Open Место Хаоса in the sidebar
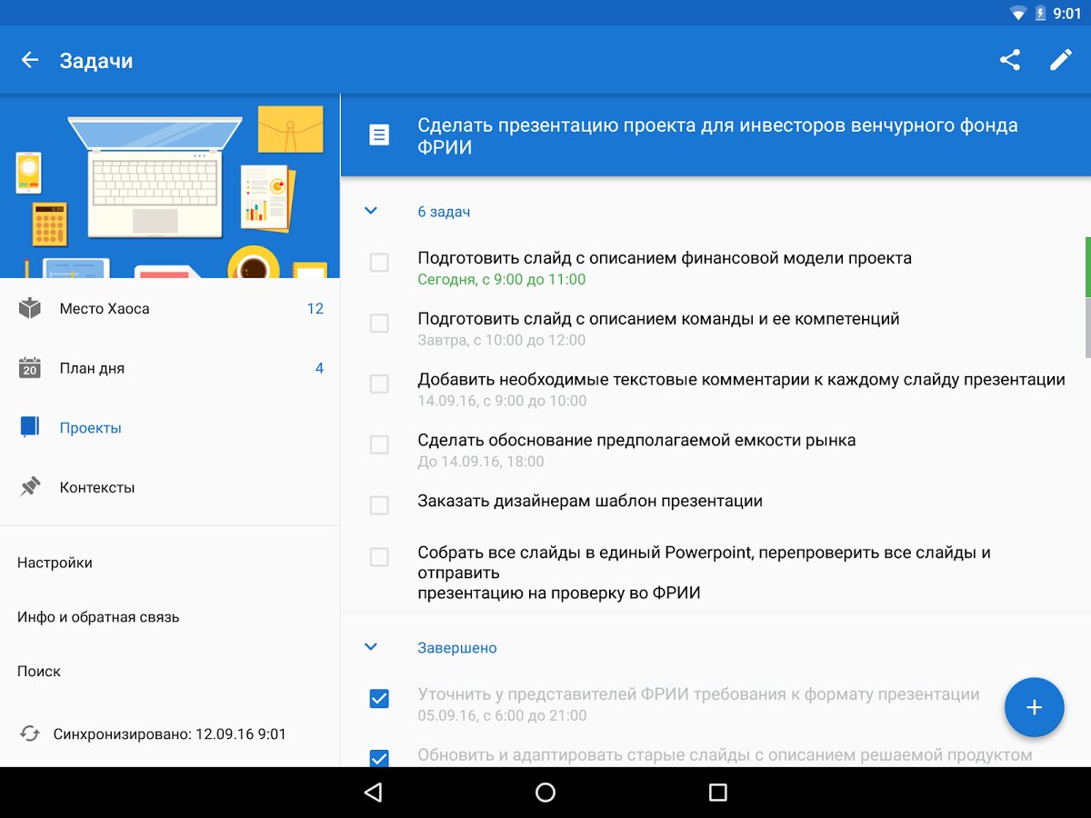Screen dimensions: 1091x818 105,309
